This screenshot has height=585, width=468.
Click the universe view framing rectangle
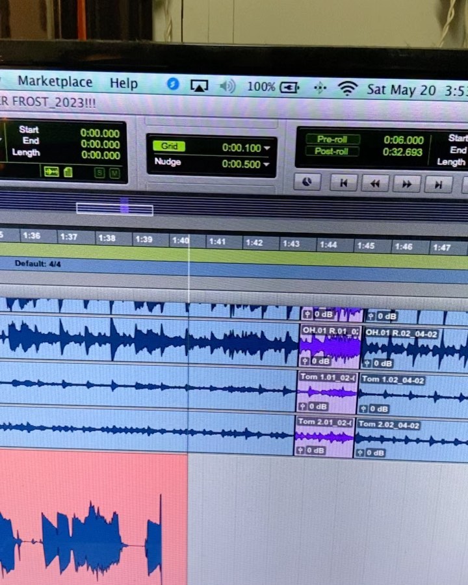click(x=114, y=209)
